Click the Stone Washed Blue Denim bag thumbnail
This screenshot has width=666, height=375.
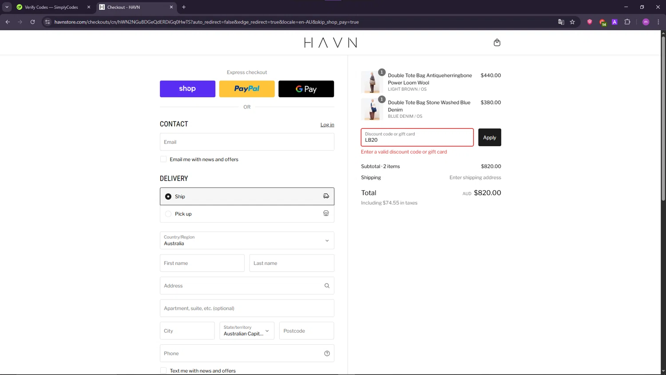coord(372,109)
